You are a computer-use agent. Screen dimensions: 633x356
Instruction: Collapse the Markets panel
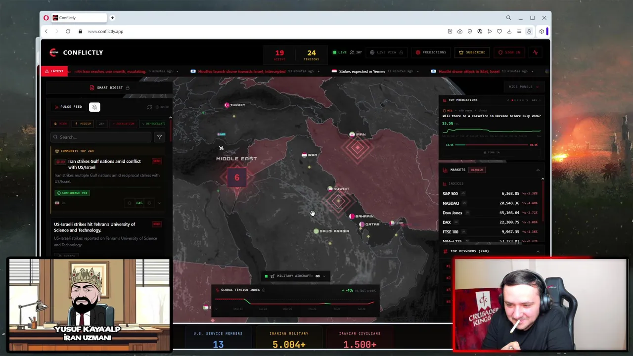538,170
